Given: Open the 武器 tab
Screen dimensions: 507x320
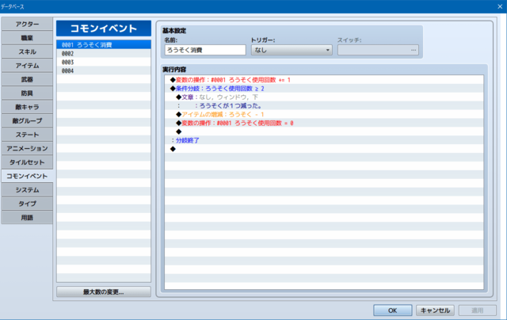Looking at the screenshot, I should [x=27, y=79].
